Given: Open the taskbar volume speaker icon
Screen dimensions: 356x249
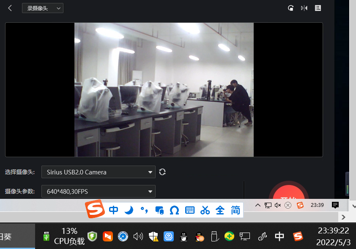Looking at the screenshot, I should 138,236.
